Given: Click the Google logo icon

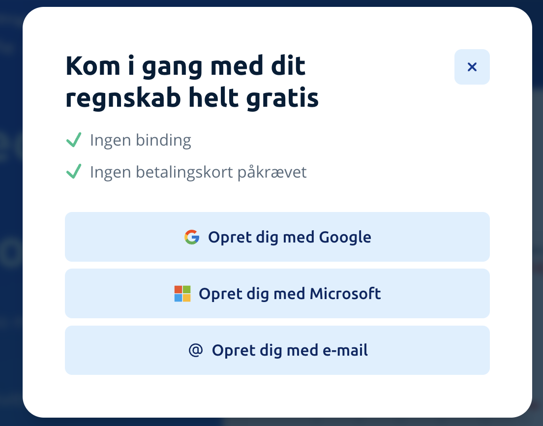Looking at the screenshot, I should coord(192,237).
